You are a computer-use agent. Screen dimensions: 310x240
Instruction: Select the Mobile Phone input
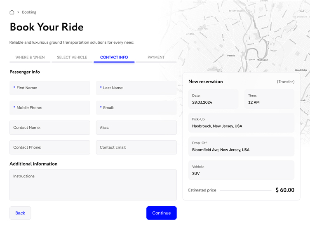click(x=50, y=108)
